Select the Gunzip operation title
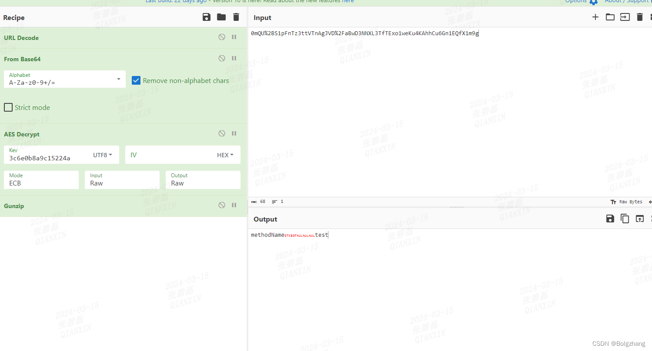Screen dimensions: 652x351 pyautogui.click(x=14, y=205)
